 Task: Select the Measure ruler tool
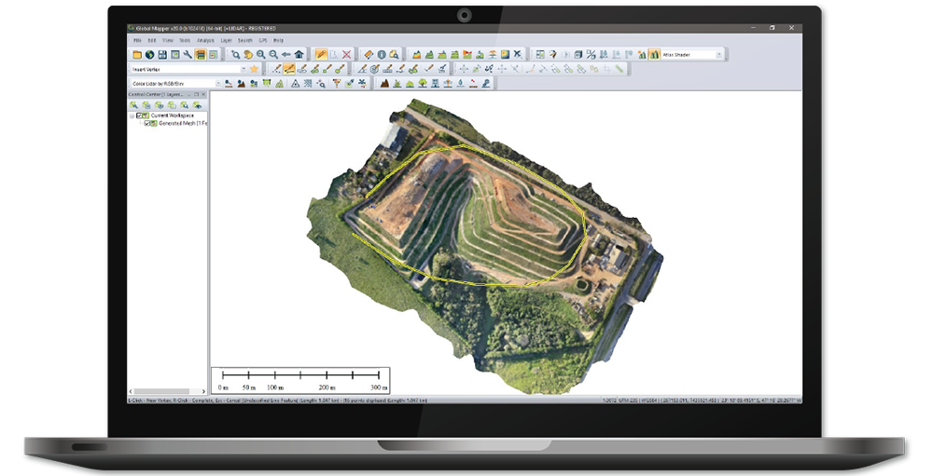click(369, 55)
